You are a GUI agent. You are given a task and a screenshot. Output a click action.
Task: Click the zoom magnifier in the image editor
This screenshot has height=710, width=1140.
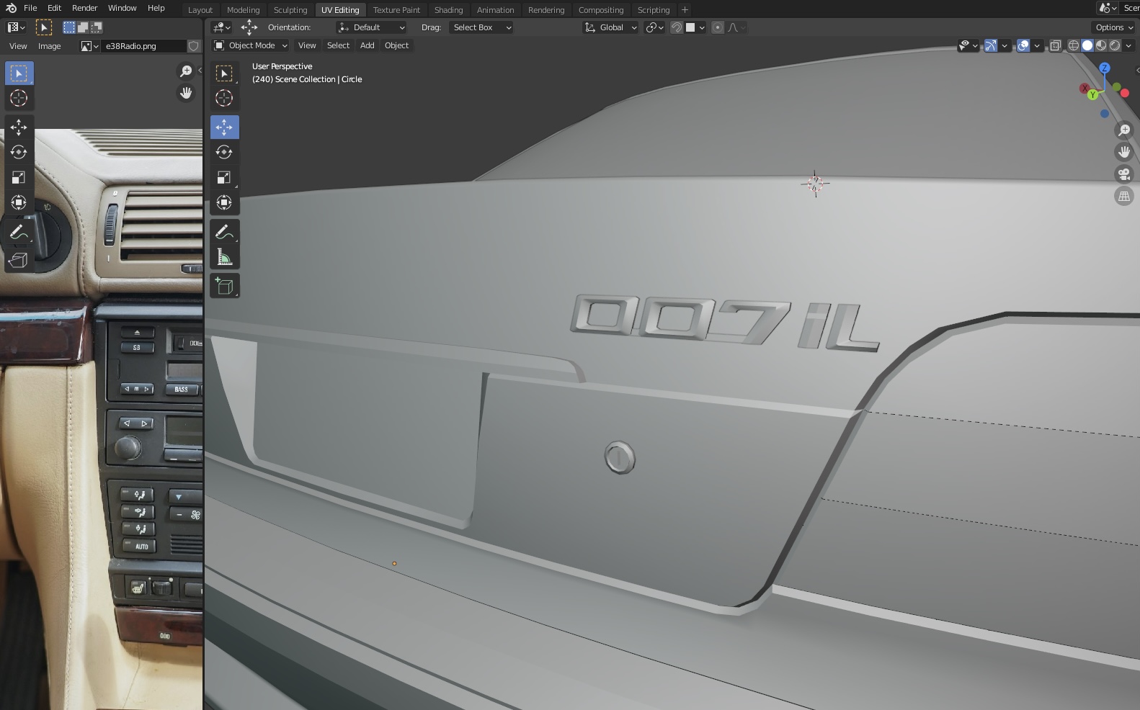(x=186, y=71)
